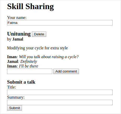Click the Skill Sharing heading
The image size is (121, 114).
tap(30, 6)
